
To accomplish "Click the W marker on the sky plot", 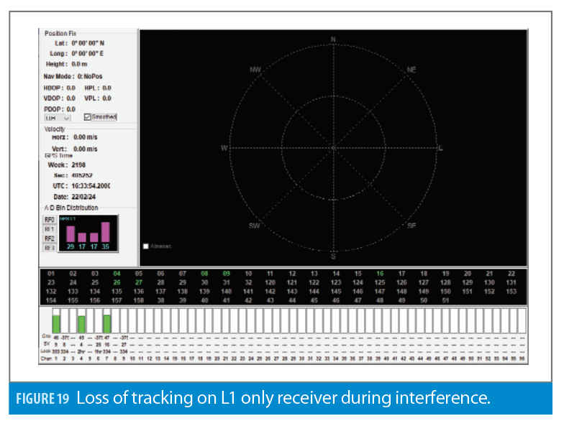I will pos(224,148).
